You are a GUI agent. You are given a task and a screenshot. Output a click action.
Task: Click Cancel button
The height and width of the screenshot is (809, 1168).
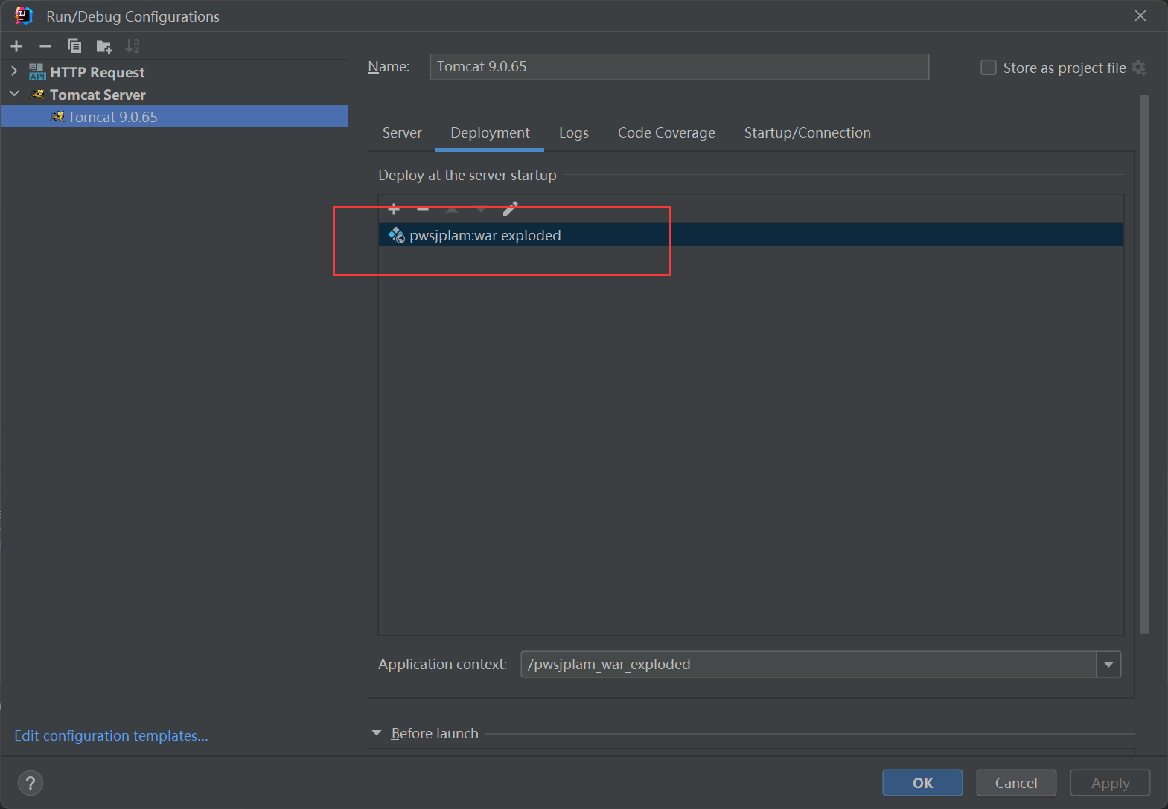tap(1016, 783)
